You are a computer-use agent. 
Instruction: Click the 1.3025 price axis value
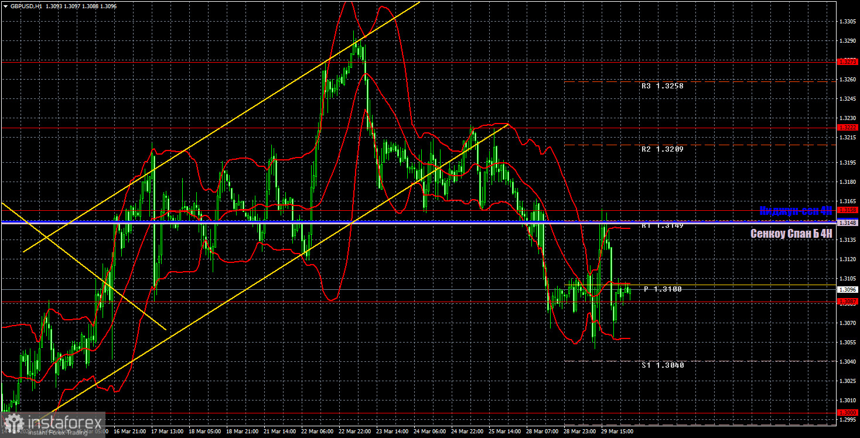click(x=847, y=381)
